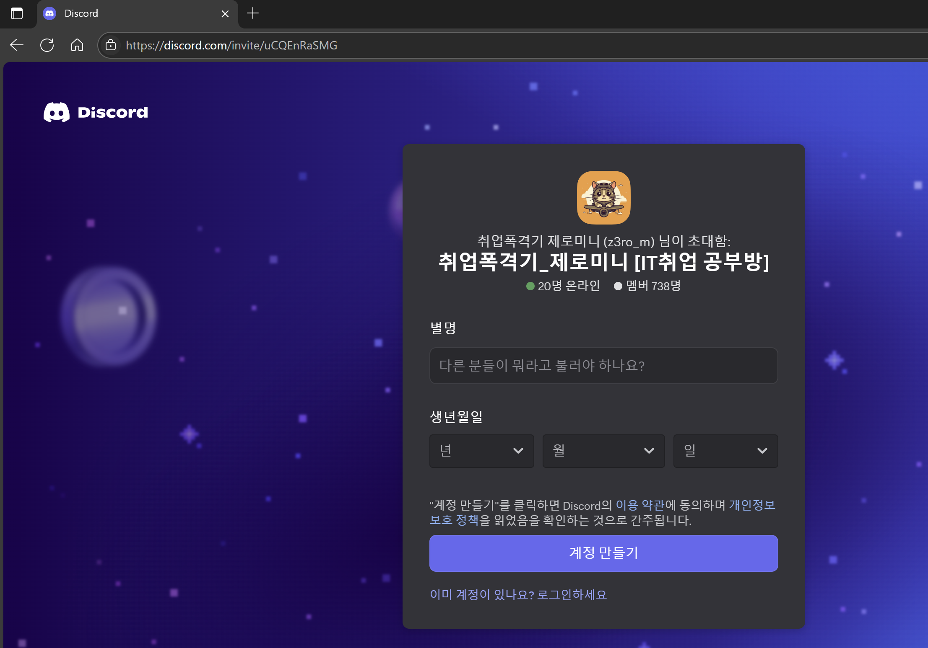Open the 이용 약관 terms link
The width and height of the screenshot is (928, 648).
tap(640, 505)
